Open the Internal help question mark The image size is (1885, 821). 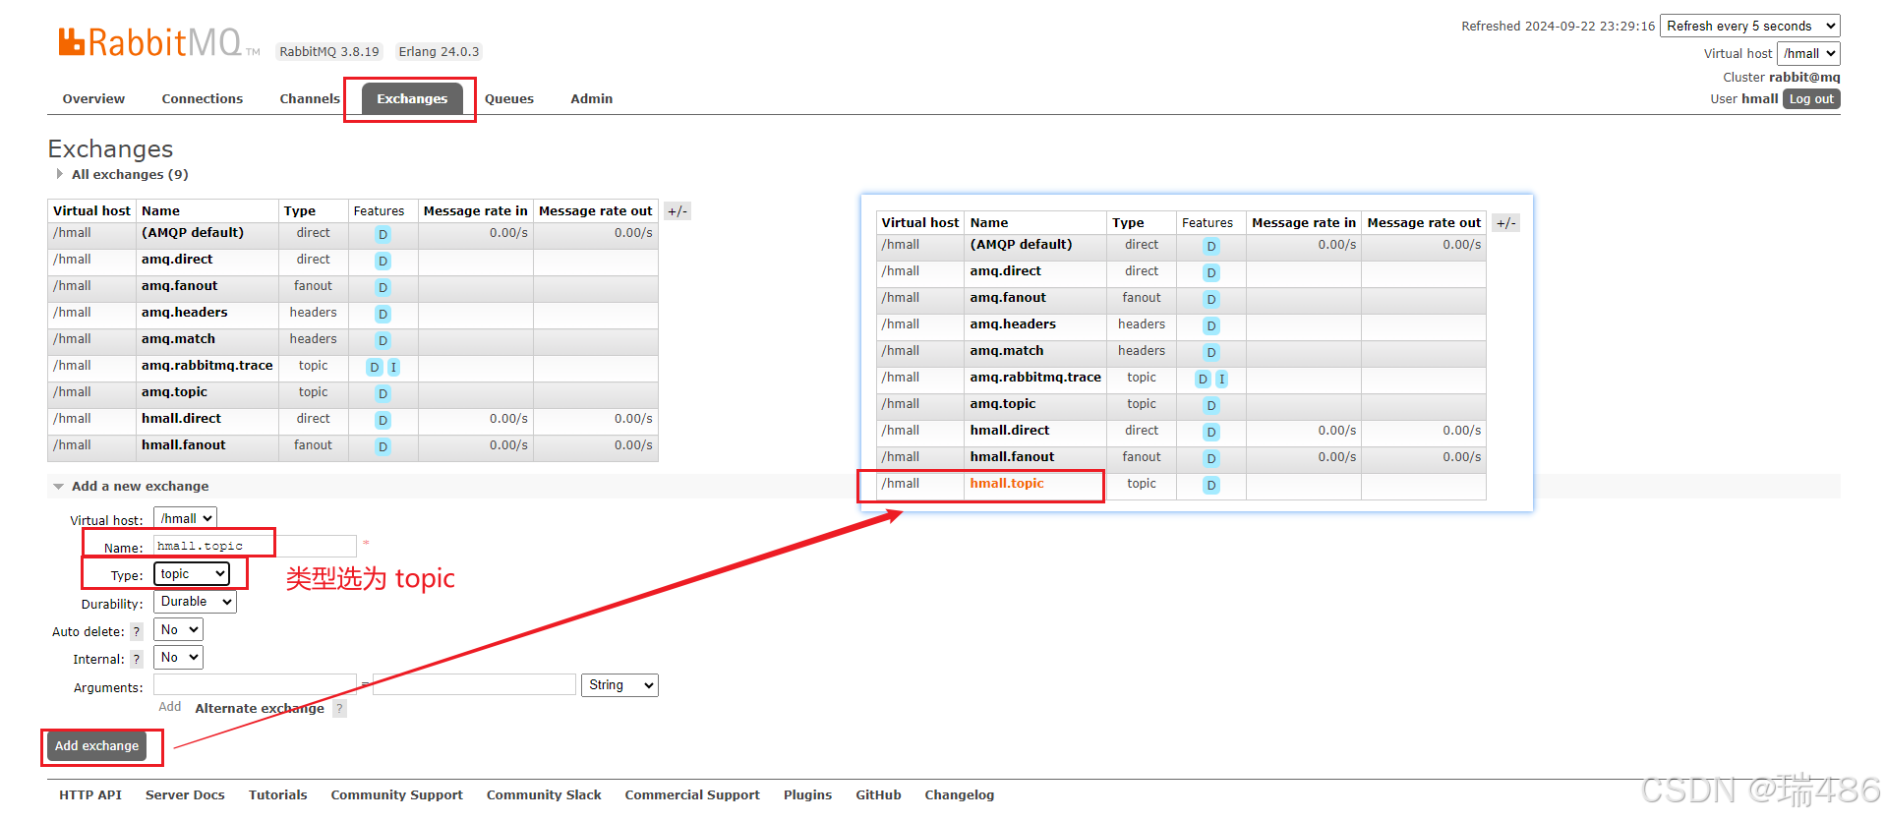(137, 660)
